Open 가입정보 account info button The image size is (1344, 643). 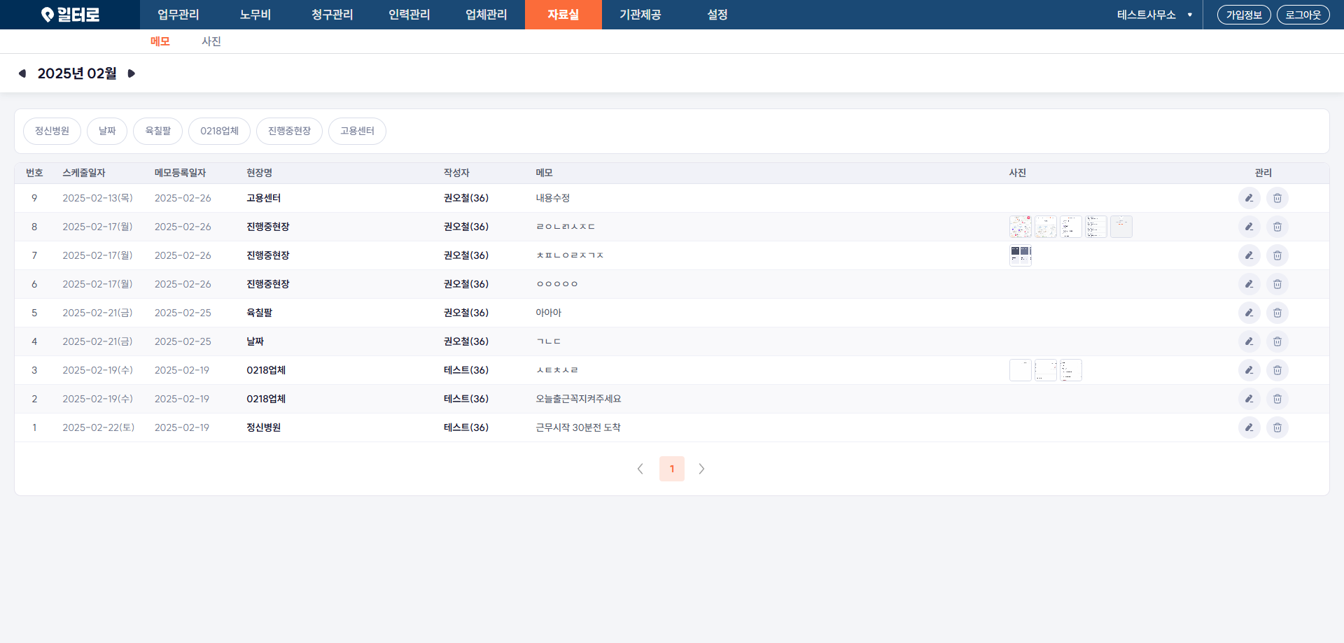(x=1243, y=15)
